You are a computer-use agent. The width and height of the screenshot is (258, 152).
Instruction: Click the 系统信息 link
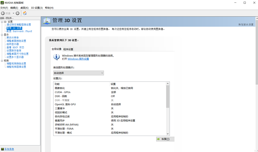(9, 149)
